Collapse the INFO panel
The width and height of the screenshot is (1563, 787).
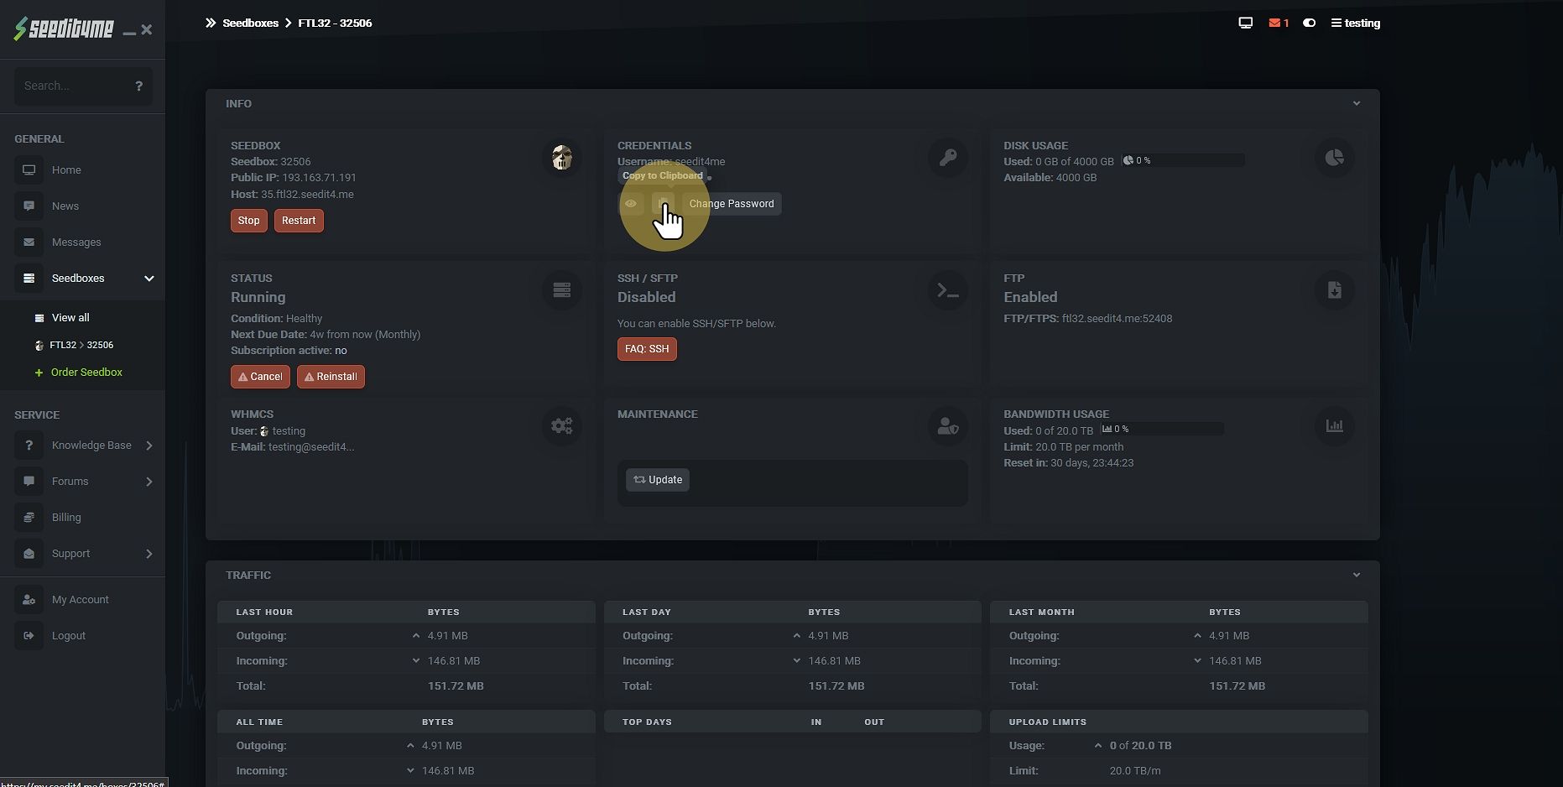[x=1357, y=103]
